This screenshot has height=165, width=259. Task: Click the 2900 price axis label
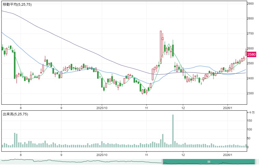(250, 4)
